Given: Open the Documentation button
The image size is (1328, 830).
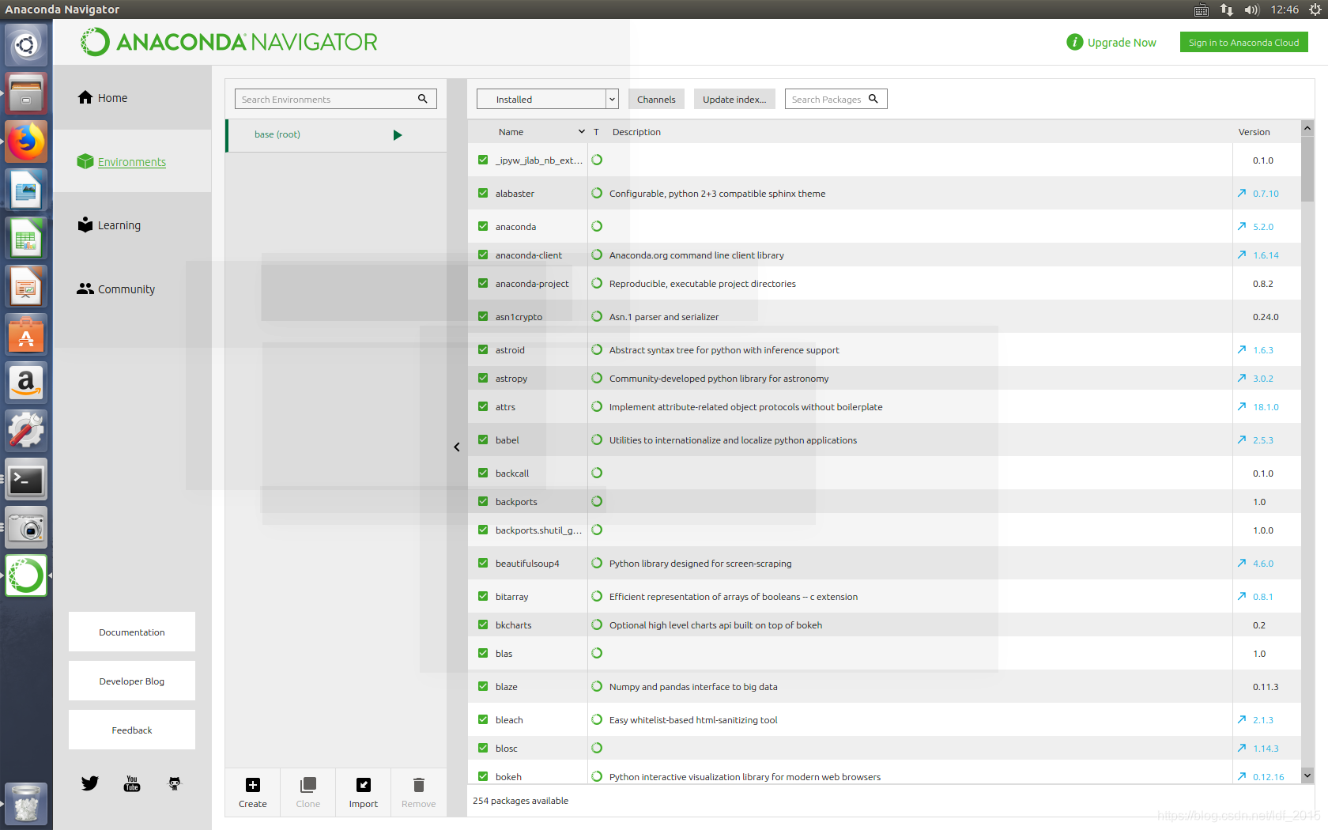Looking at the screenshot, I should (132, 632).
